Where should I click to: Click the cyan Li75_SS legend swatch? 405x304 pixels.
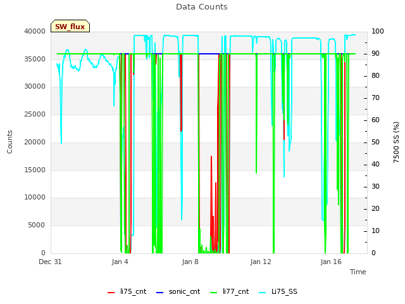263,293
